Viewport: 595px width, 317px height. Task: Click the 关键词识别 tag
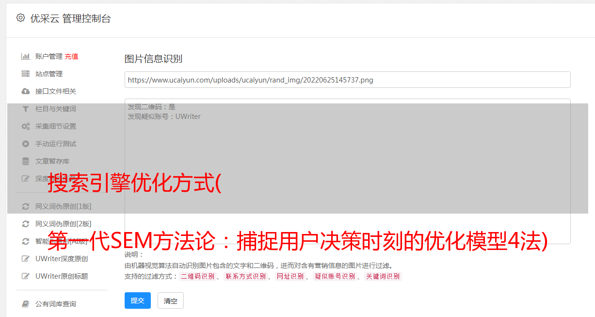click(383, 276)
